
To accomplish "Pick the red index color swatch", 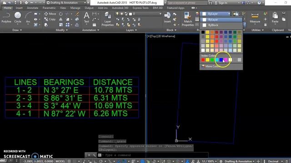I will pyautogui.click(x=203, y=60).
